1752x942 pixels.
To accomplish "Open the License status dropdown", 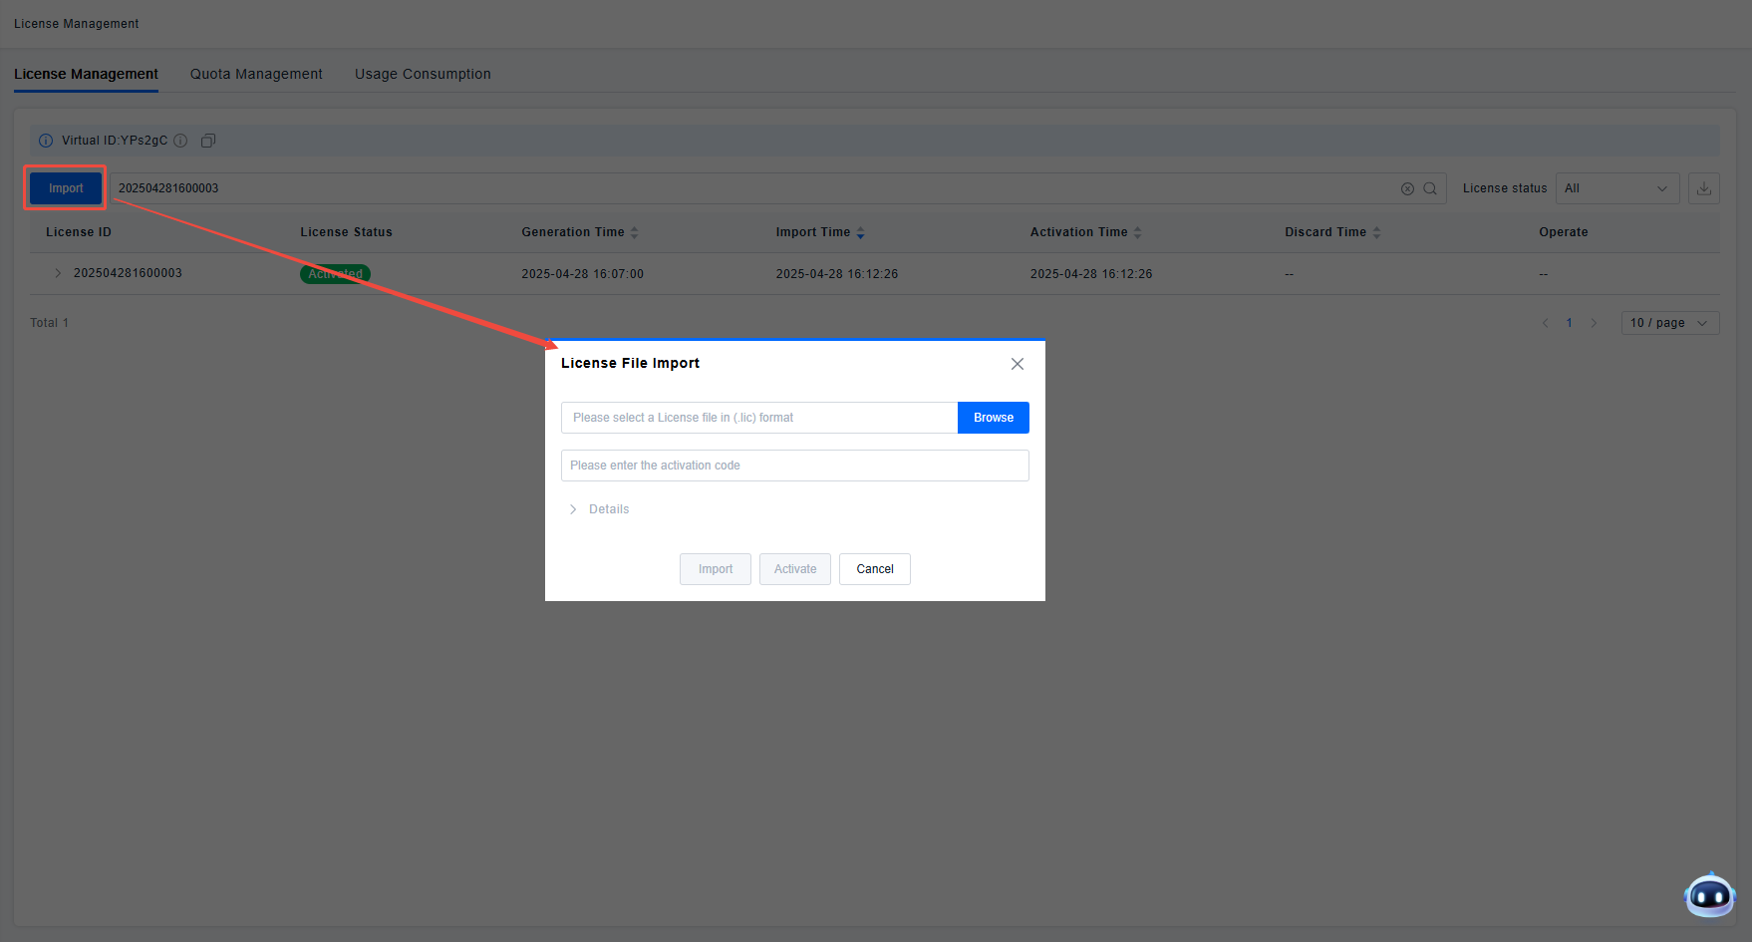I will click(x=1616, y=188).
